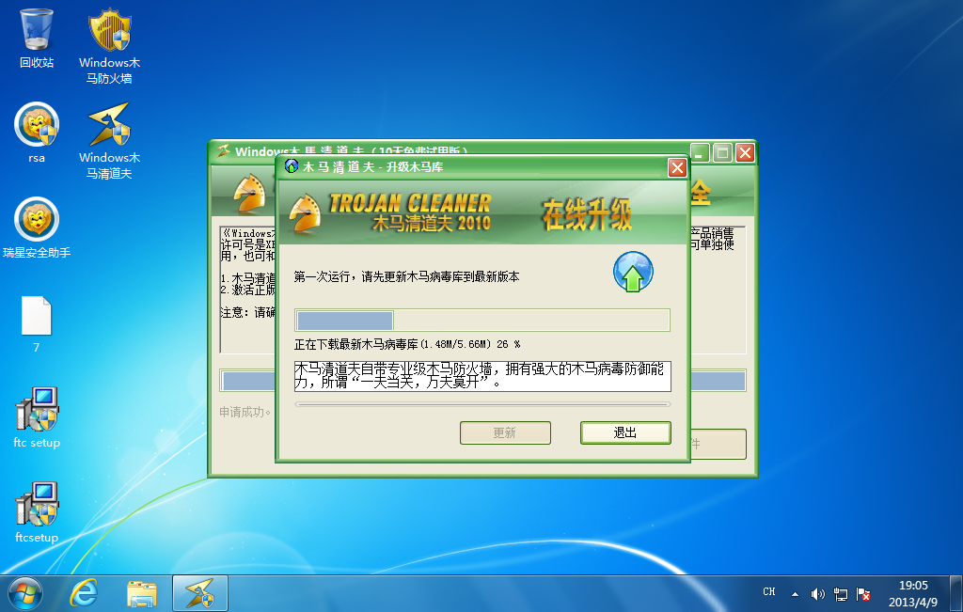
Task: Click the 退出 button in upgrade dialog
Action: [625, 432]
